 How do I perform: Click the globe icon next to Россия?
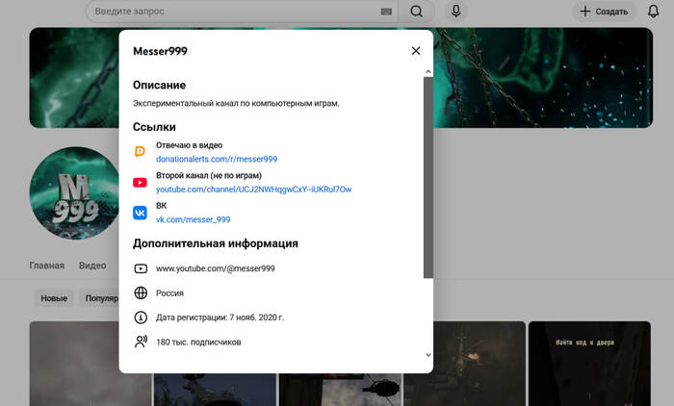[x=141, y=293]
